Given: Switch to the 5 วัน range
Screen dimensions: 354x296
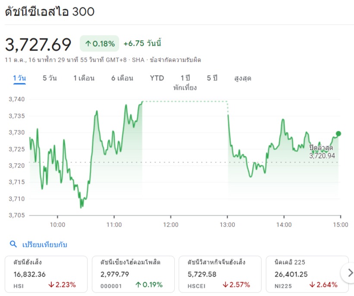Looking at the screenshot, I should 50,79.
